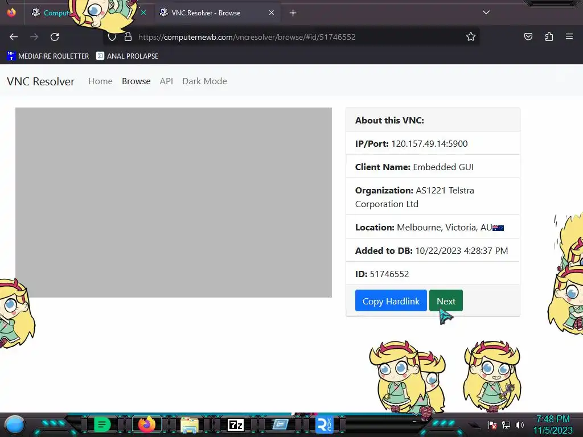Click the green Next button
Image resolution: width=583 pixels, height=437 pixels.
point(446,300)
